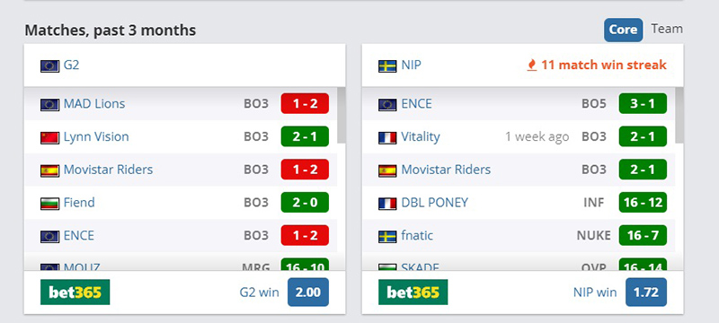Open the MAD Lions team link

(94, 104)
